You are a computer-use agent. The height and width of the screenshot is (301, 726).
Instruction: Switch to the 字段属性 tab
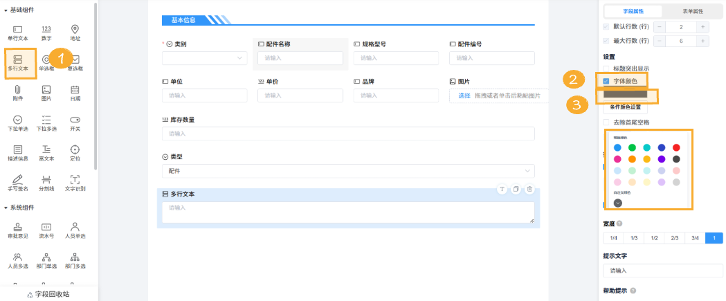633,11
